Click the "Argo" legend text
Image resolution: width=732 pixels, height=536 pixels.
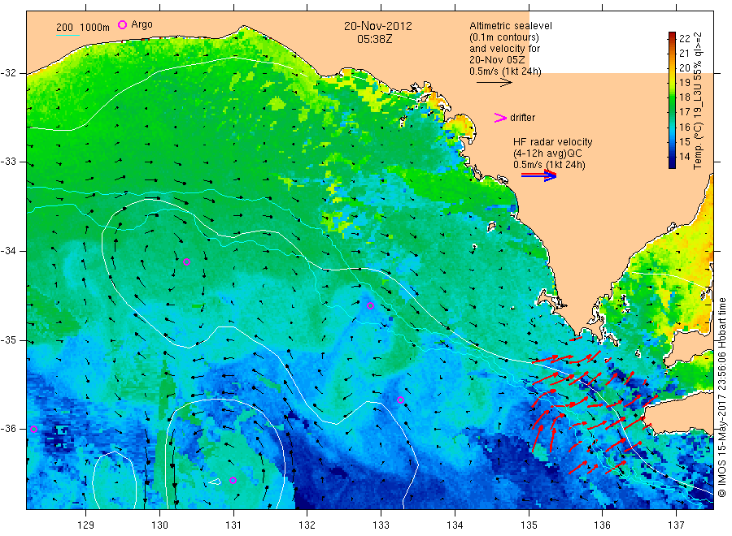pyautogui.click(x=142, y=24)
